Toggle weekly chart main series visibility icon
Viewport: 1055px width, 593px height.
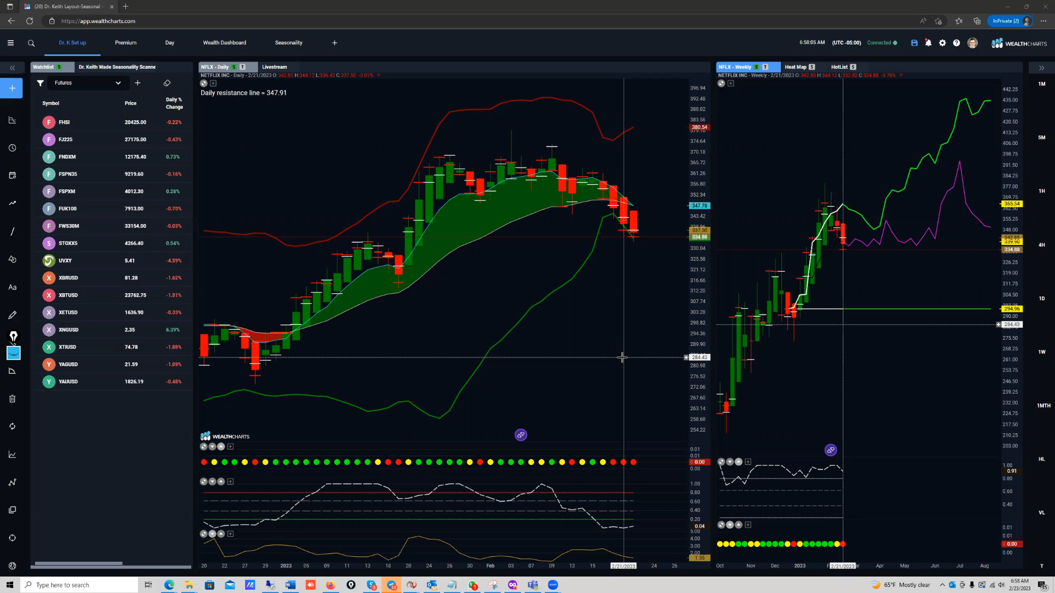point(721,83)
